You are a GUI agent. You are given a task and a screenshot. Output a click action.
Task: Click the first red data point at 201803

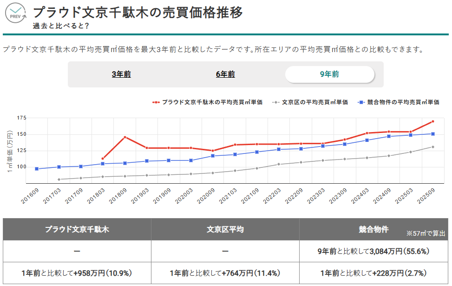coord(103,159)
